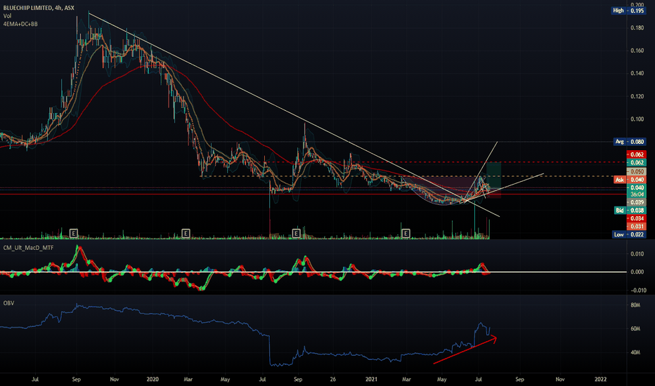Select the 4EMA+DC+BB indicator legend
This screenshot has width=655, height=386.
click(x=20, y=24)
